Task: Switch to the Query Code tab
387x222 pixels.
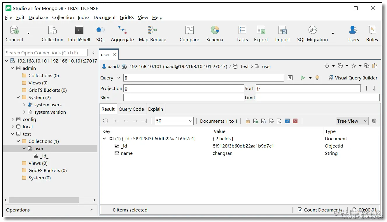Action: 131,109
